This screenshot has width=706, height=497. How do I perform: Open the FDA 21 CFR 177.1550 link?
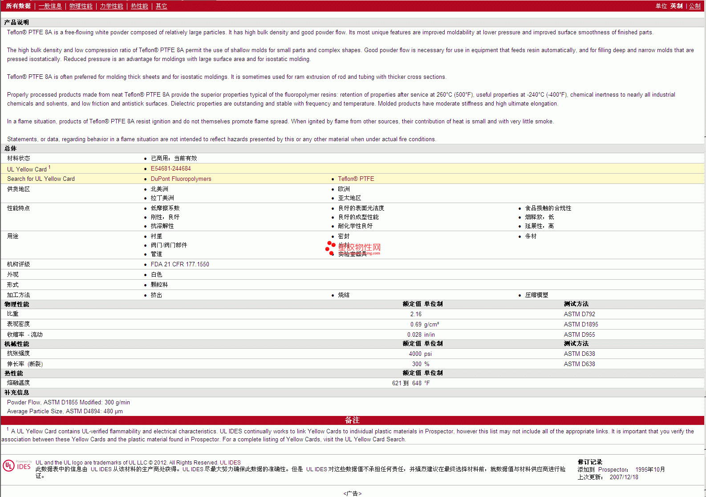[180, 265]
